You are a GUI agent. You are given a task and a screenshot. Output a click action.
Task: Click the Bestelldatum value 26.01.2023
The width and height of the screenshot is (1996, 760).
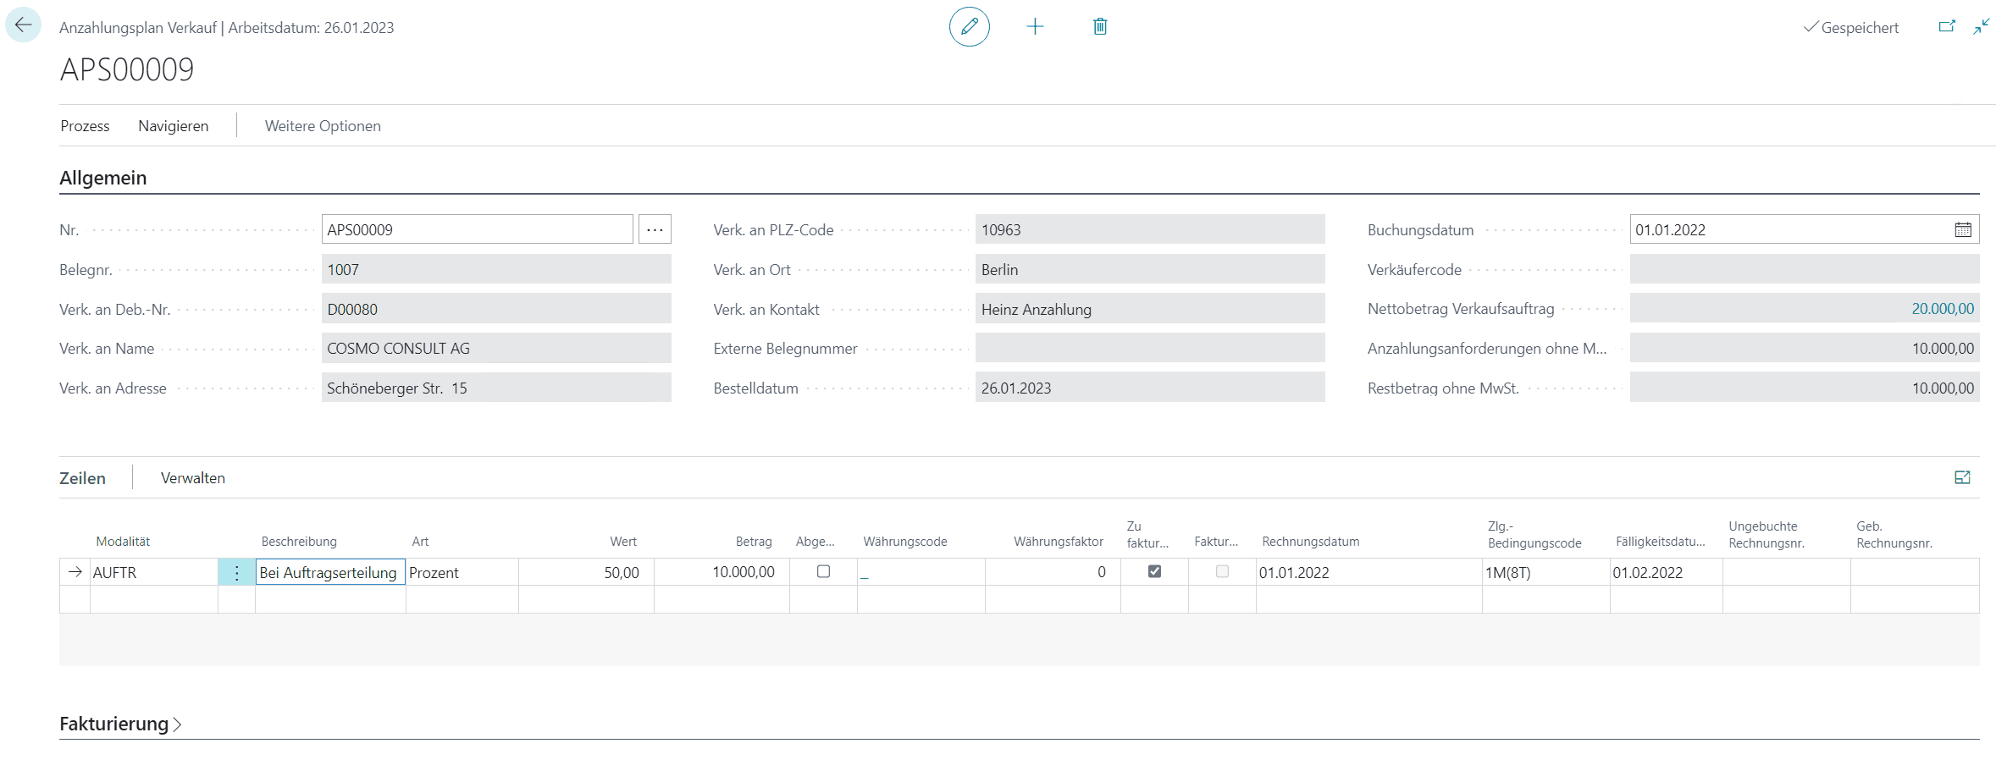1150,388
